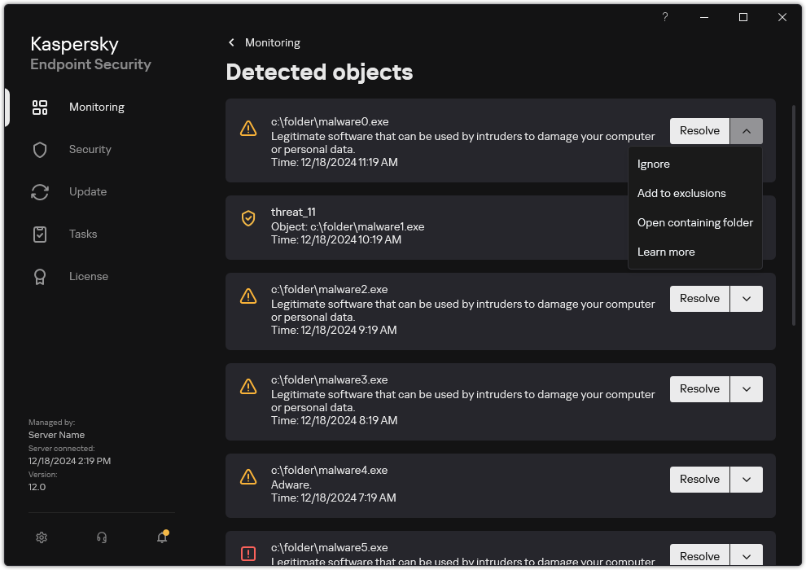
Task: Click the green shield icon beside threat_11
Action: click(x=248, y=218)
